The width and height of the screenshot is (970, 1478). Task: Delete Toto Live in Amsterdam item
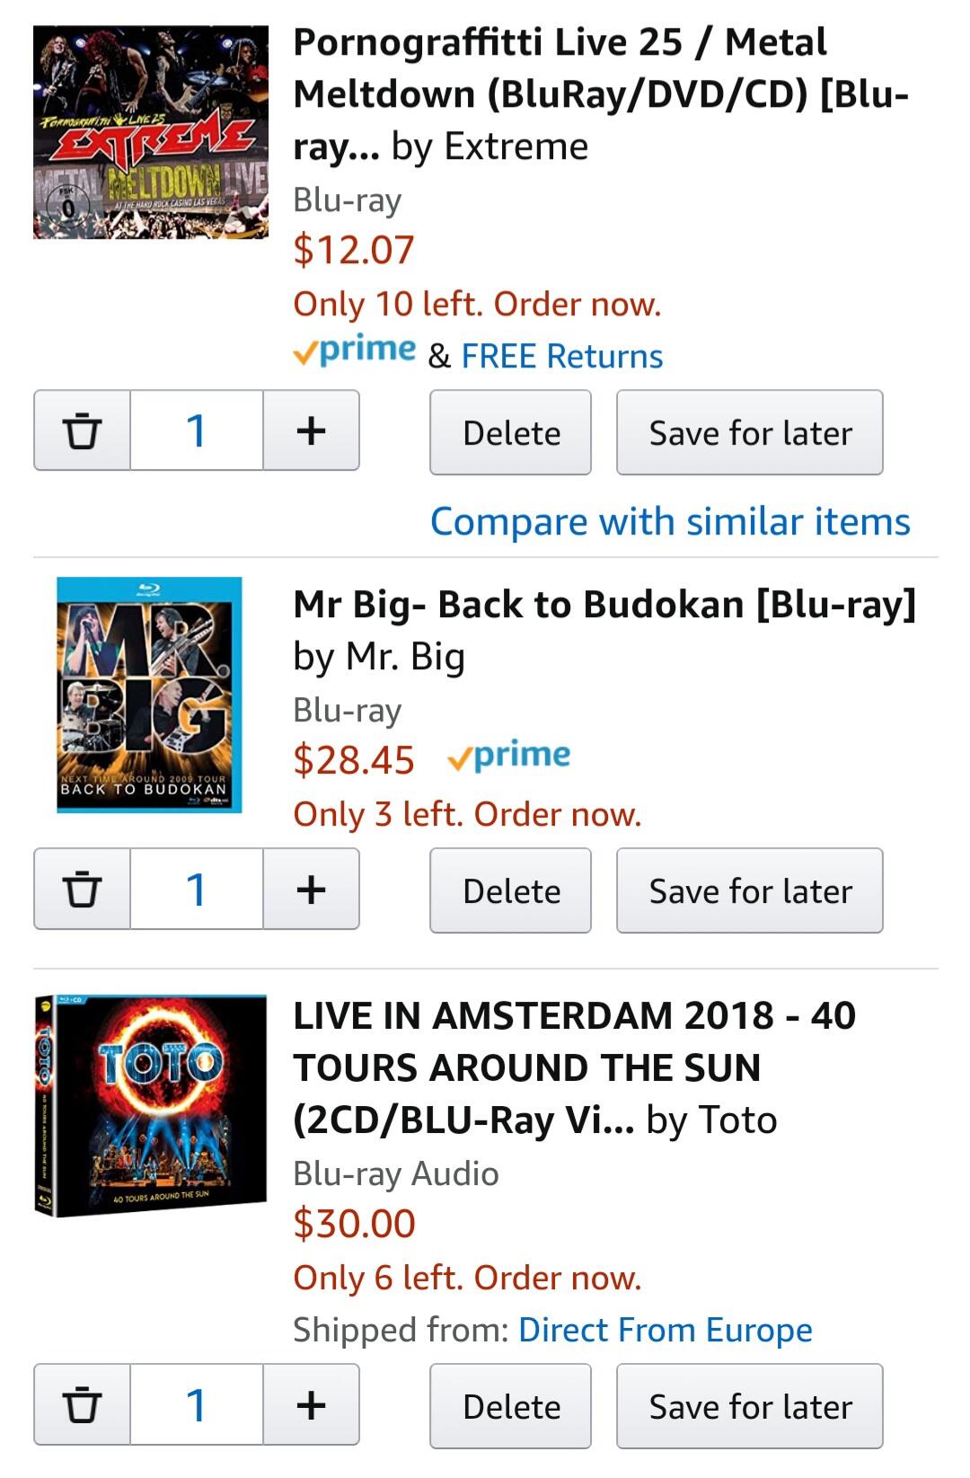coord(510,1406)
